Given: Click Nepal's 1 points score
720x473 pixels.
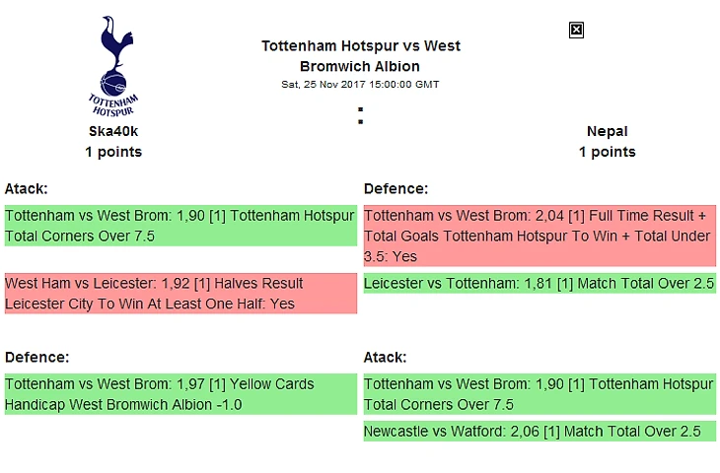Looking at the screenshot, I should click(607, 152).
